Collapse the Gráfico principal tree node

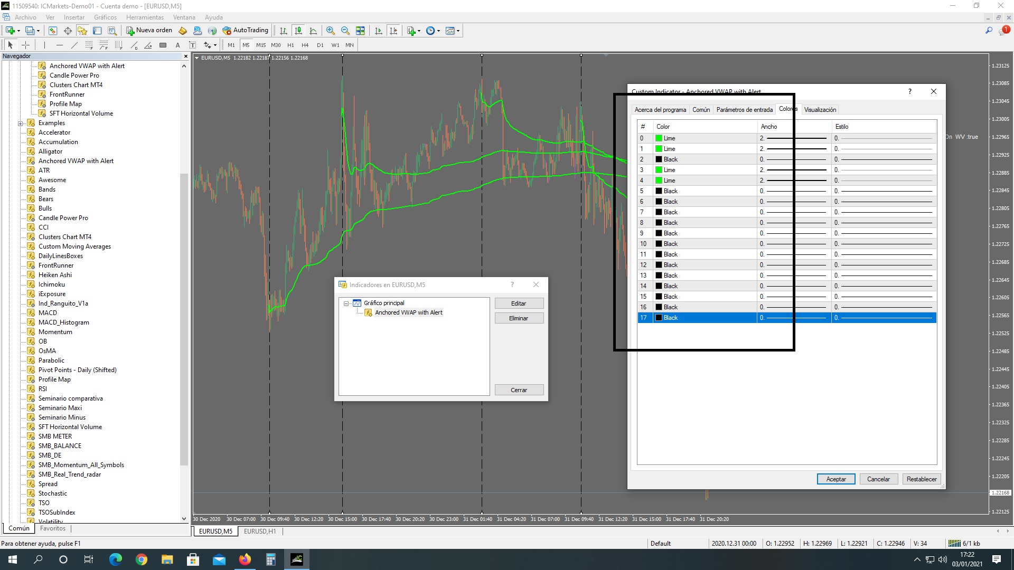point(346,303)
